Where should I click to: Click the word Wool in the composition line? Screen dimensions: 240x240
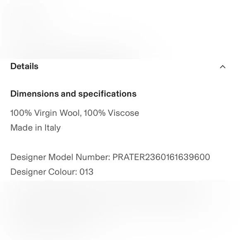(x=70, y=113)
